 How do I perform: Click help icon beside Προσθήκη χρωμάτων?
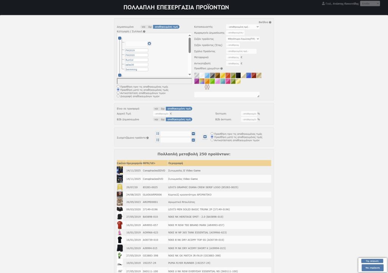point(222,69)
